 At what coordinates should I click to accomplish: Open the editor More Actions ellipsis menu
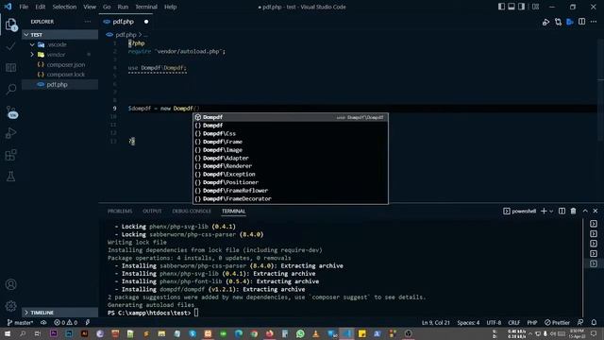pyautogui.click(x=594, y=22)
